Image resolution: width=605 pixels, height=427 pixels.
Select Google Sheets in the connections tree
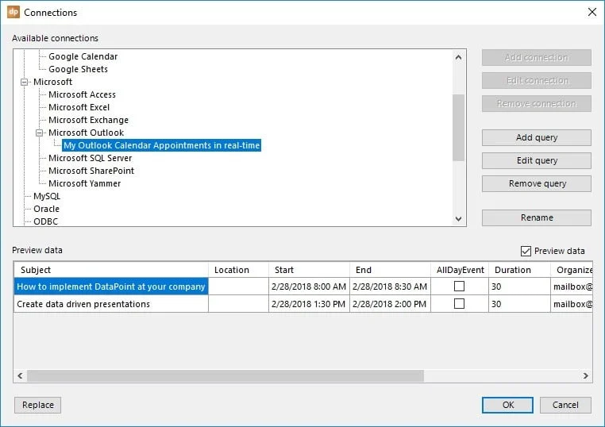pos(78,69)
